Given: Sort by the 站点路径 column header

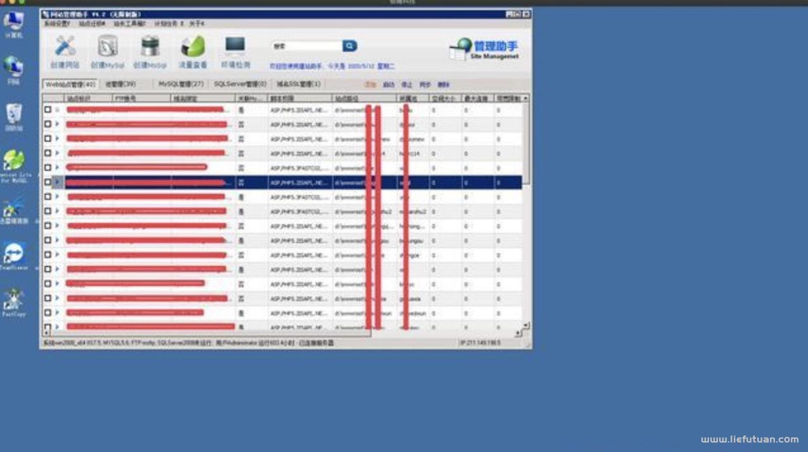Looking at the screenshot, I should click(x=365, y=98).
